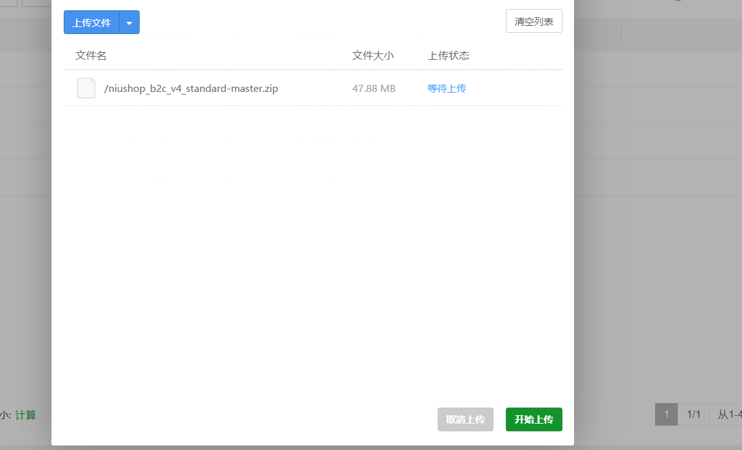The width and height of the screenshot is (742, 450).
Task: Click the disabled 取消上传 cancel button
Action: (x=465, y=419)
